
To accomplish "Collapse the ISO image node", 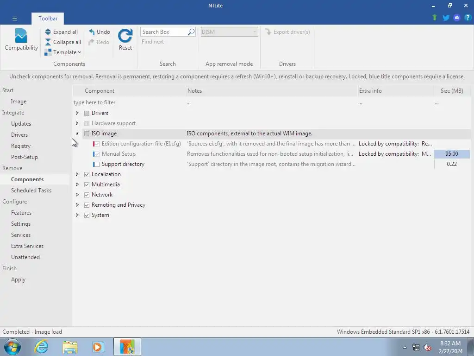I will click(77, 133).
